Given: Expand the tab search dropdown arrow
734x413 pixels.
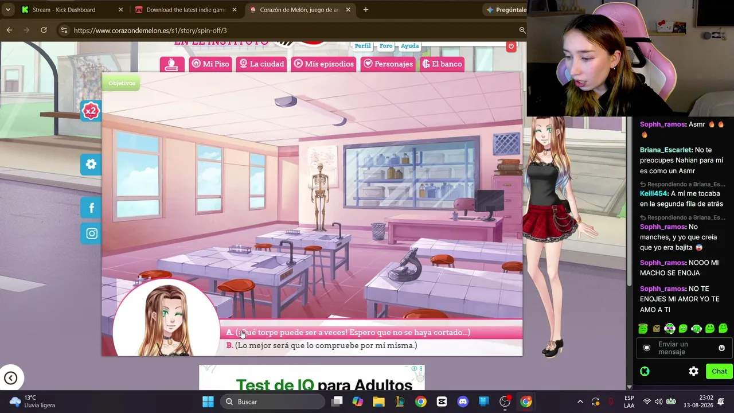Looking at the screenshot, I should coord(8,10).
